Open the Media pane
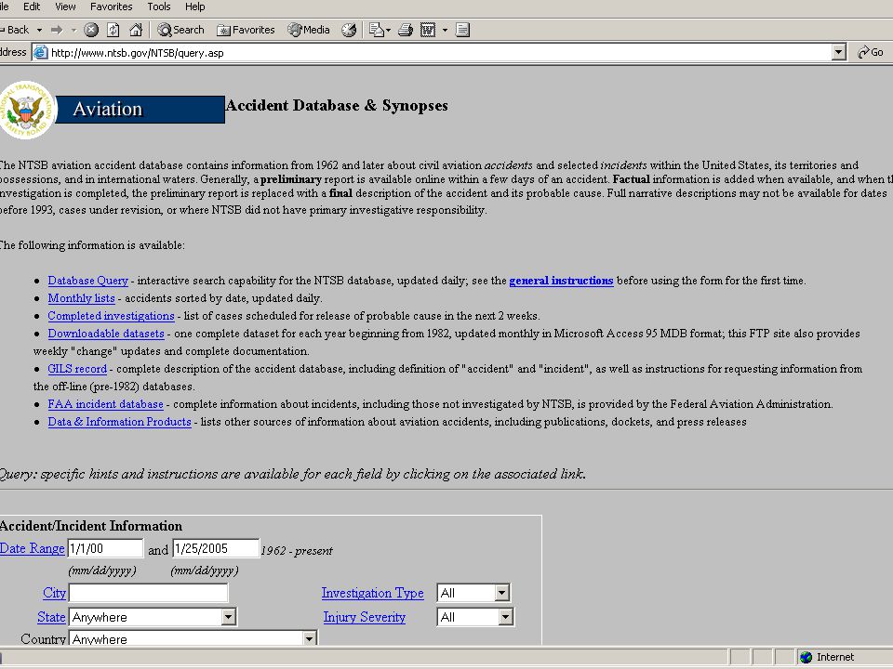The height and width of the screenshot is (669, 893). click(309, 30)
